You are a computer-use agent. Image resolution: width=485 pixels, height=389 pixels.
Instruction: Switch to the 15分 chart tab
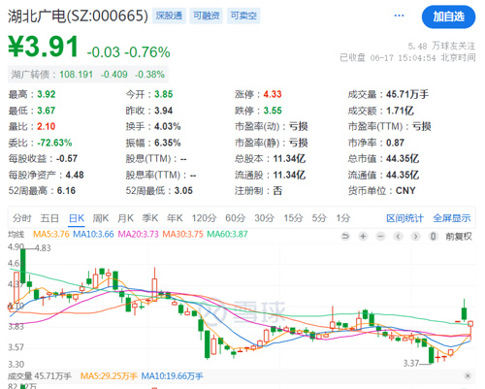click(293, 218)
